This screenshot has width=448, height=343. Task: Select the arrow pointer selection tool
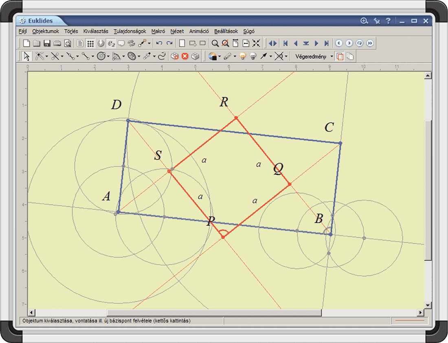pos(26,57)
